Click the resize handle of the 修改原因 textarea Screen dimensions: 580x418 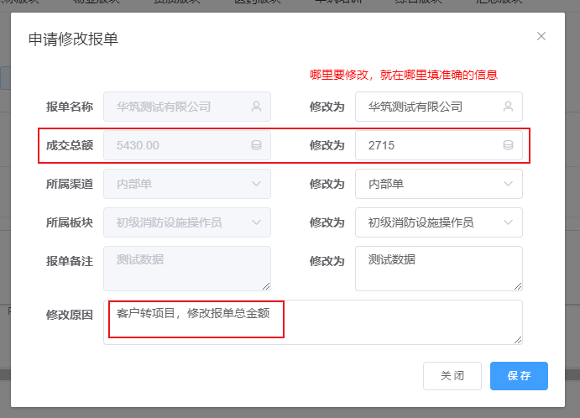click(x=518, y=340)
